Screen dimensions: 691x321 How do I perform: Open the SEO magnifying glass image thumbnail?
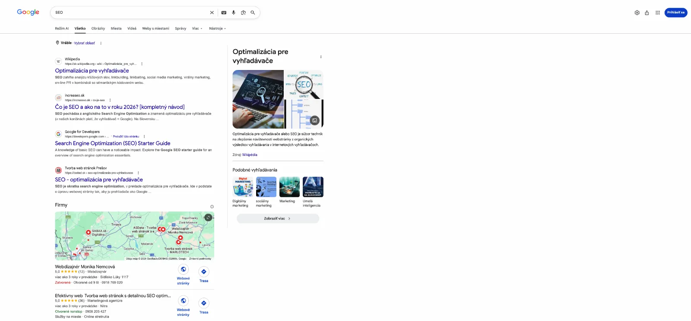[304, 84]
